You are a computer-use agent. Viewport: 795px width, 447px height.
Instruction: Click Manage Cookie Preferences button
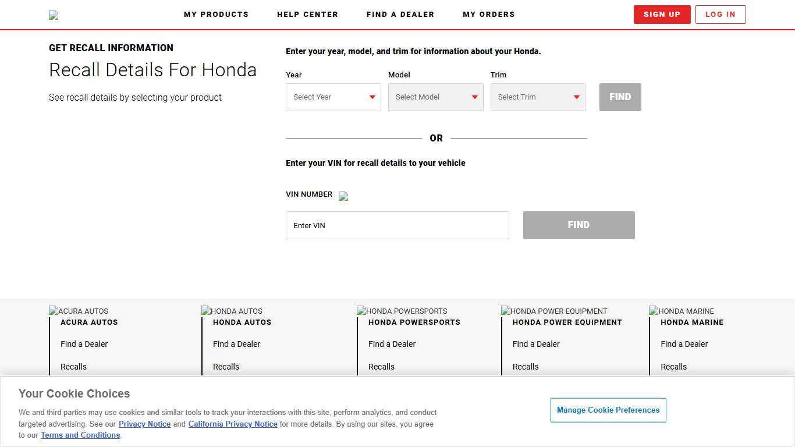point(608,410)
